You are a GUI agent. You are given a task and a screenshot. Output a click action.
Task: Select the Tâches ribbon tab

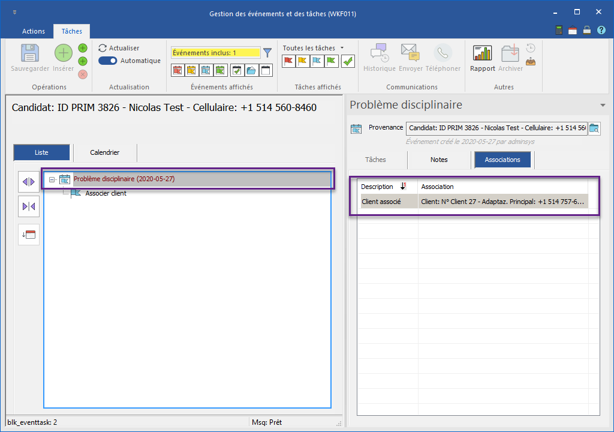point(72,31)
